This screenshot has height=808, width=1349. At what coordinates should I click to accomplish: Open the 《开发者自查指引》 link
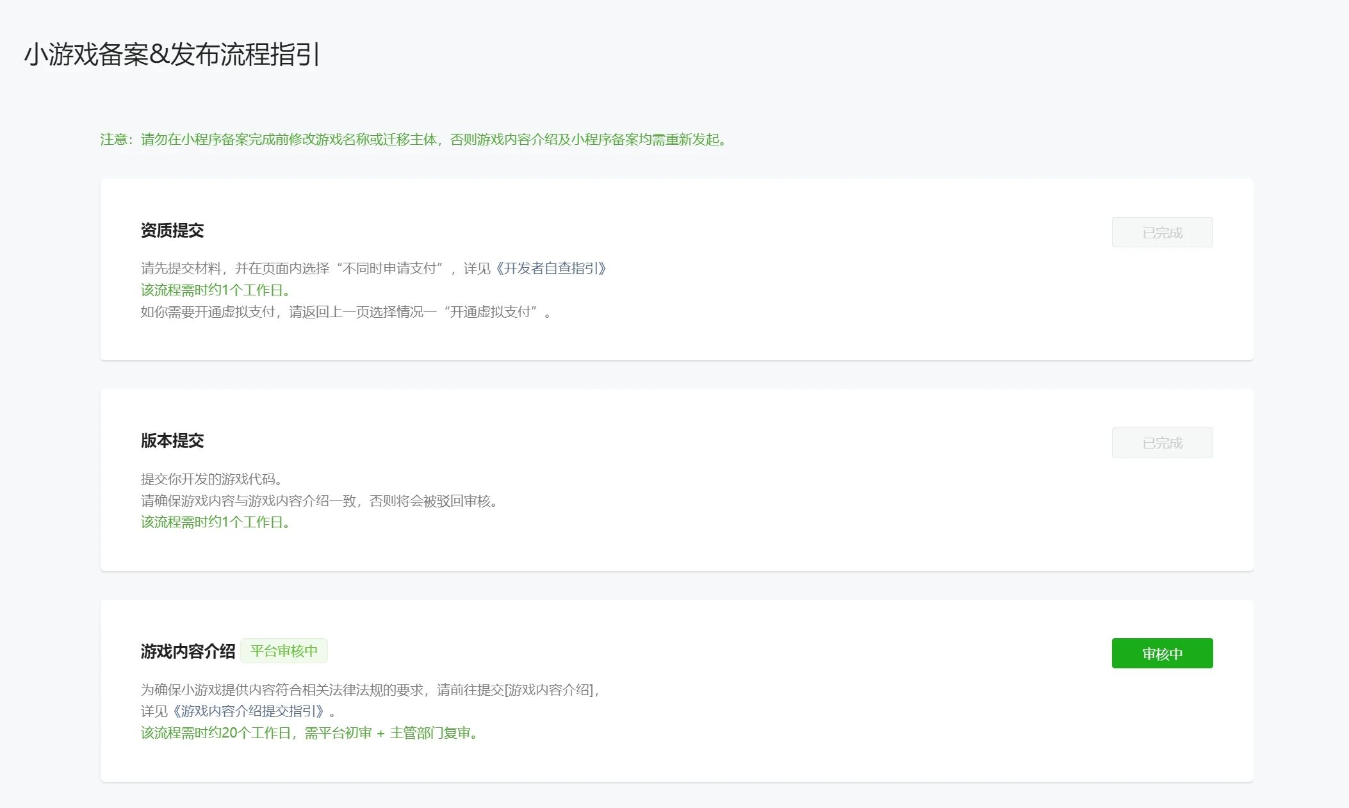[550, 268]
